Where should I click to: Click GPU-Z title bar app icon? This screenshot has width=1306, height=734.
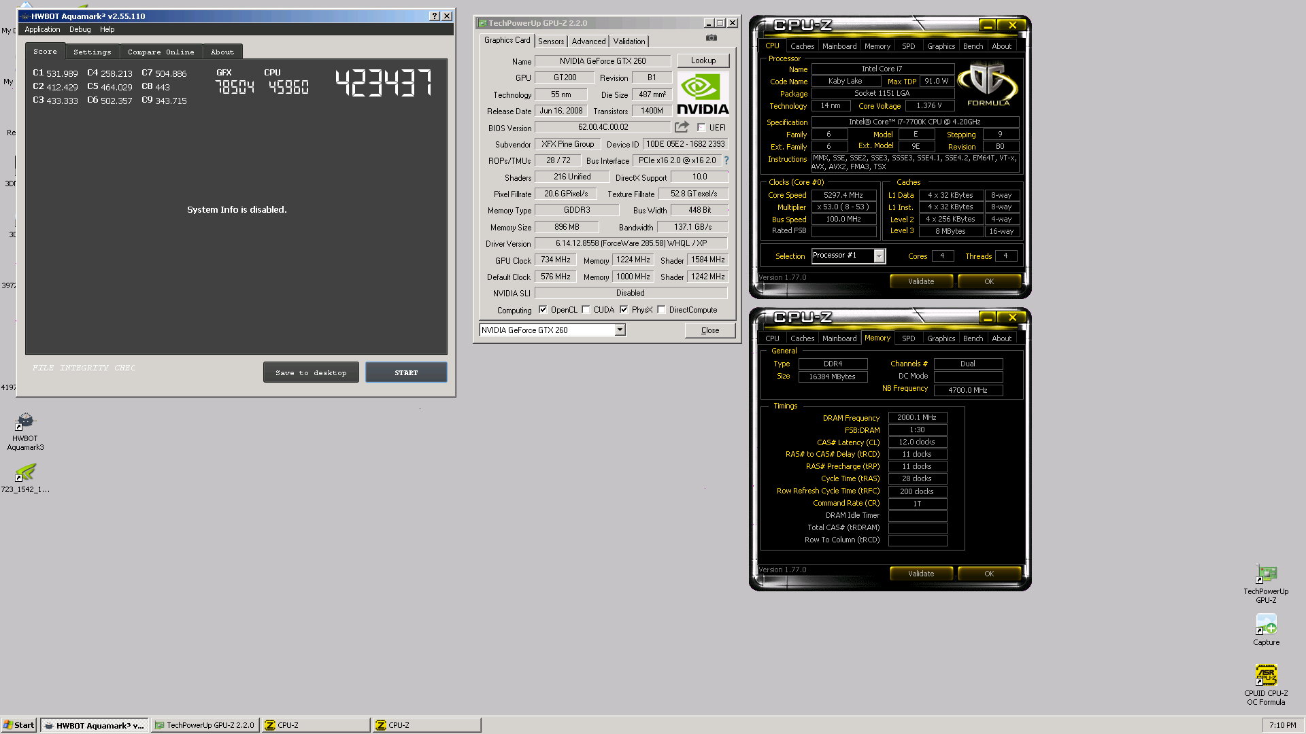(x=482, y=23)
